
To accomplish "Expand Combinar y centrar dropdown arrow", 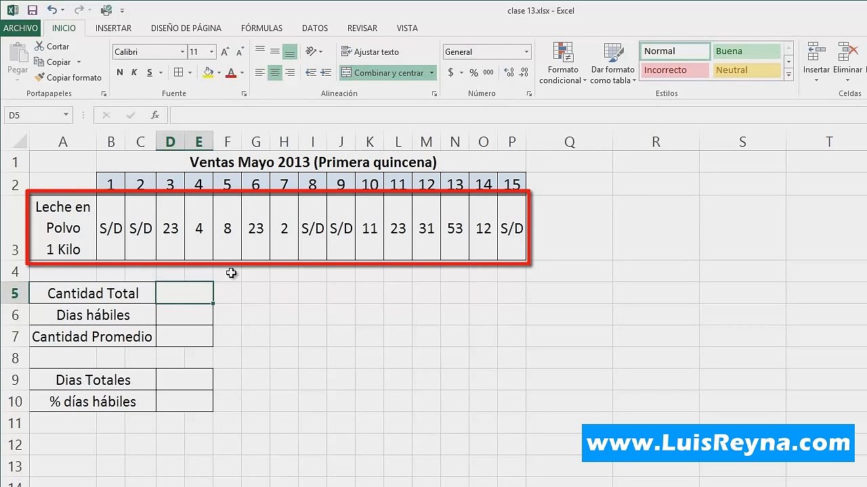I will point(431,72).
